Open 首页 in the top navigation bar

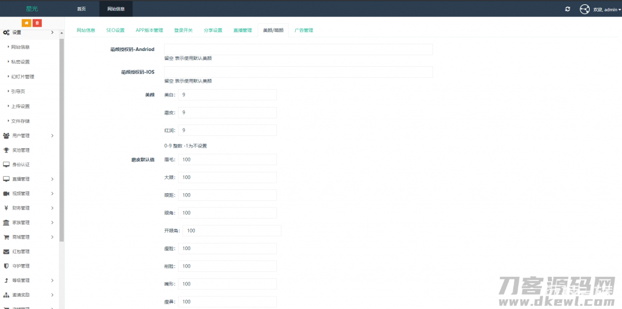[81, 9]
